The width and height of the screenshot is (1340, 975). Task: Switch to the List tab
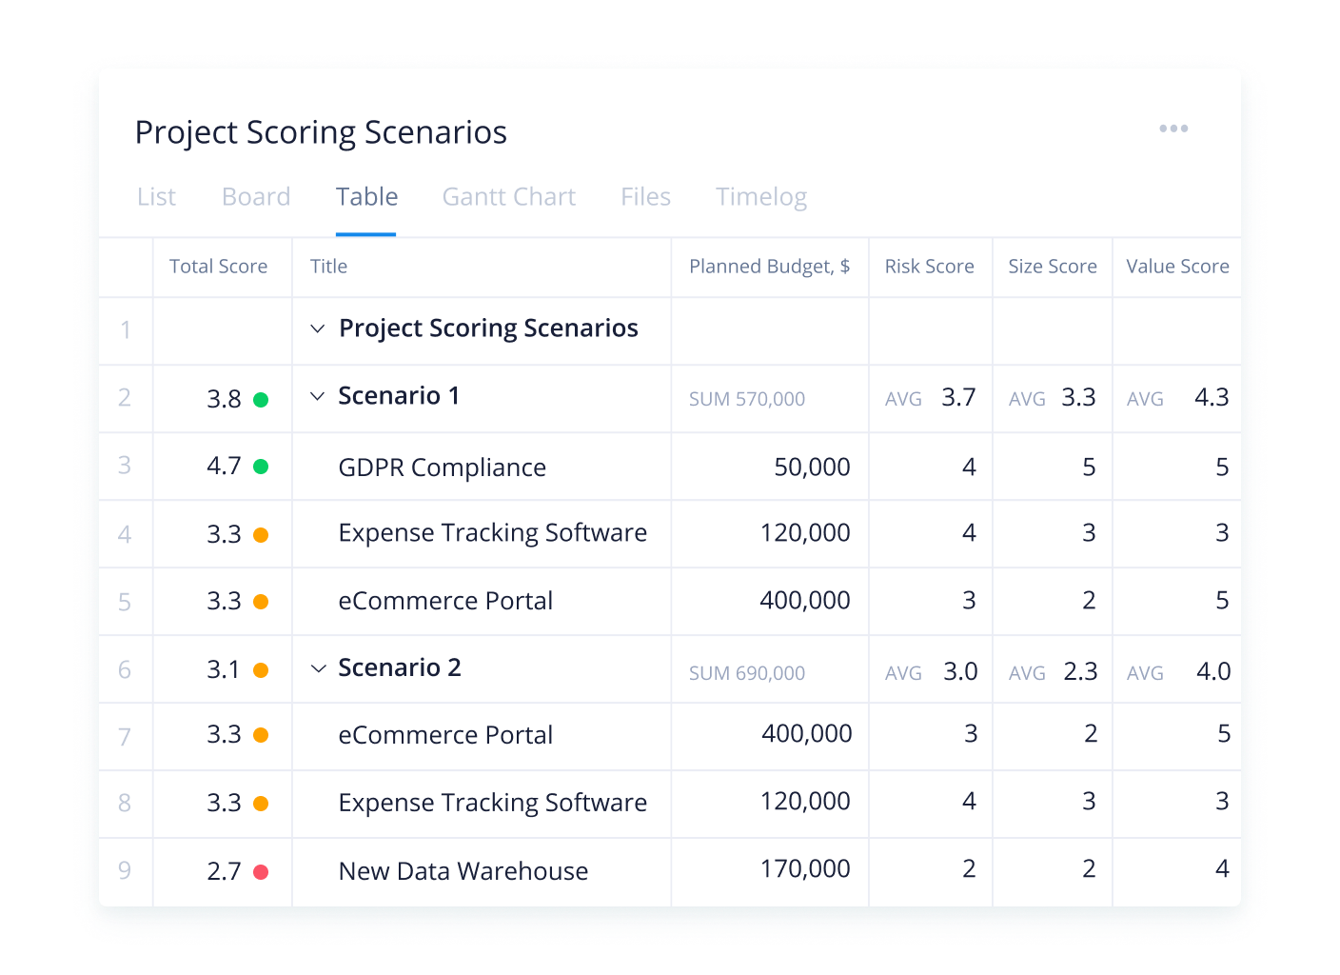click(x=155, y=197)
